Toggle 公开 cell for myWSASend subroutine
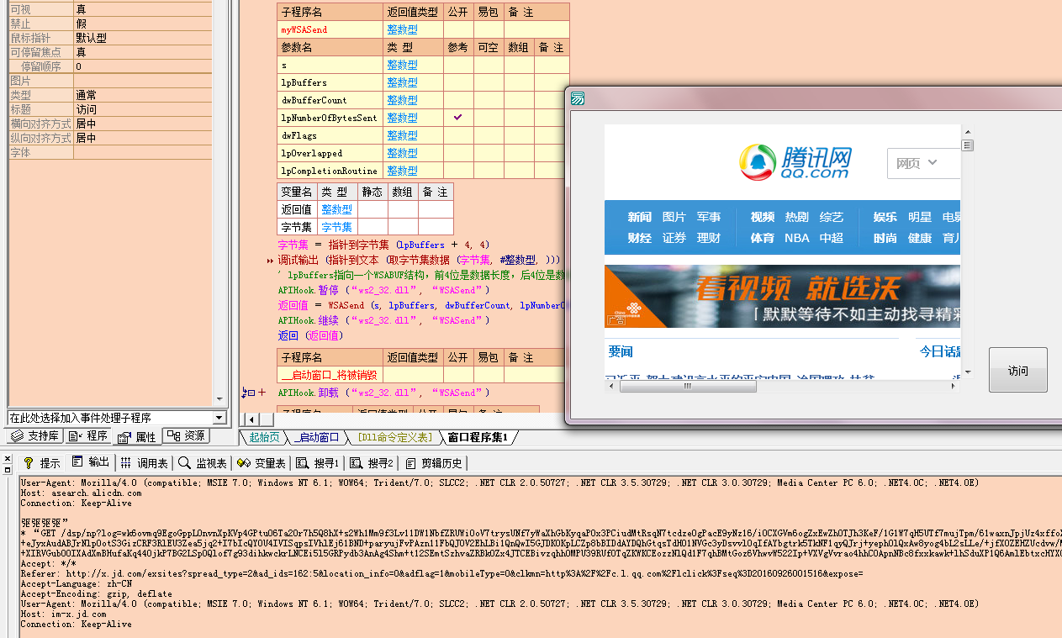 click(x=458, y=29)
